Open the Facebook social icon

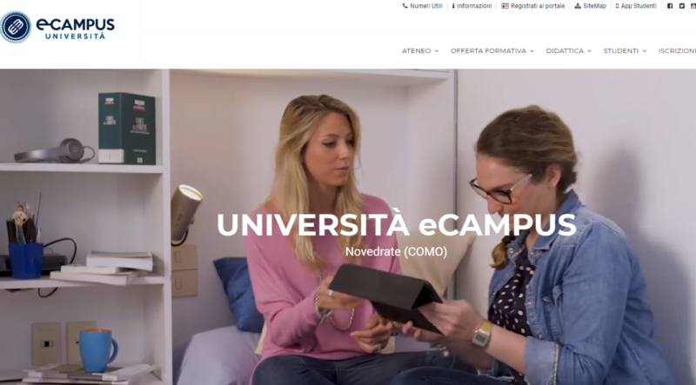pyautogui.click(x=670, y=6)
